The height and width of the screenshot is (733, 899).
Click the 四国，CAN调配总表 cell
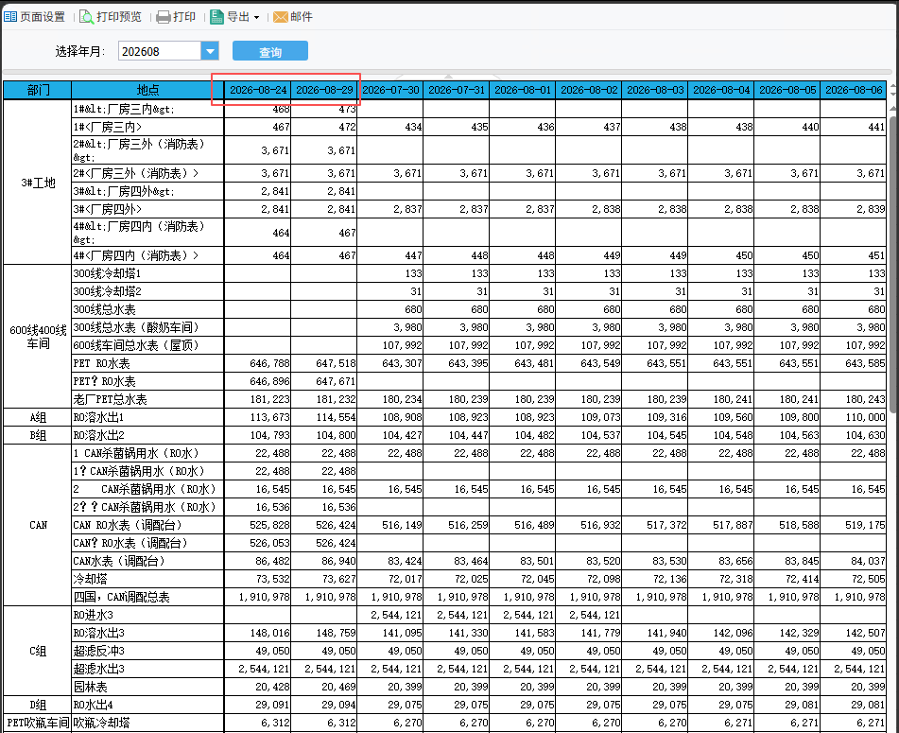(x=147, y=597)
